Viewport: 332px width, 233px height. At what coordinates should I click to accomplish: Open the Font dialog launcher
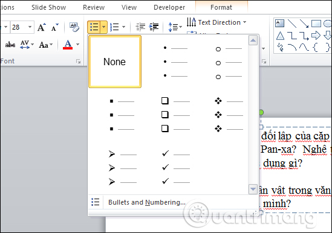(78, 62)
